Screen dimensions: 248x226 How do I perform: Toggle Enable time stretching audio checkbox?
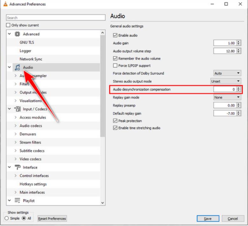point(115,128)
